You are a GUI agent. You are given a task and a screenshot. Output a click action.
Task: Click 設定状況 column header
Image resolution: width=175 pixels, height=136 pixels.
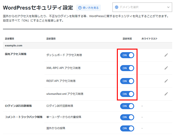(127, 39)
